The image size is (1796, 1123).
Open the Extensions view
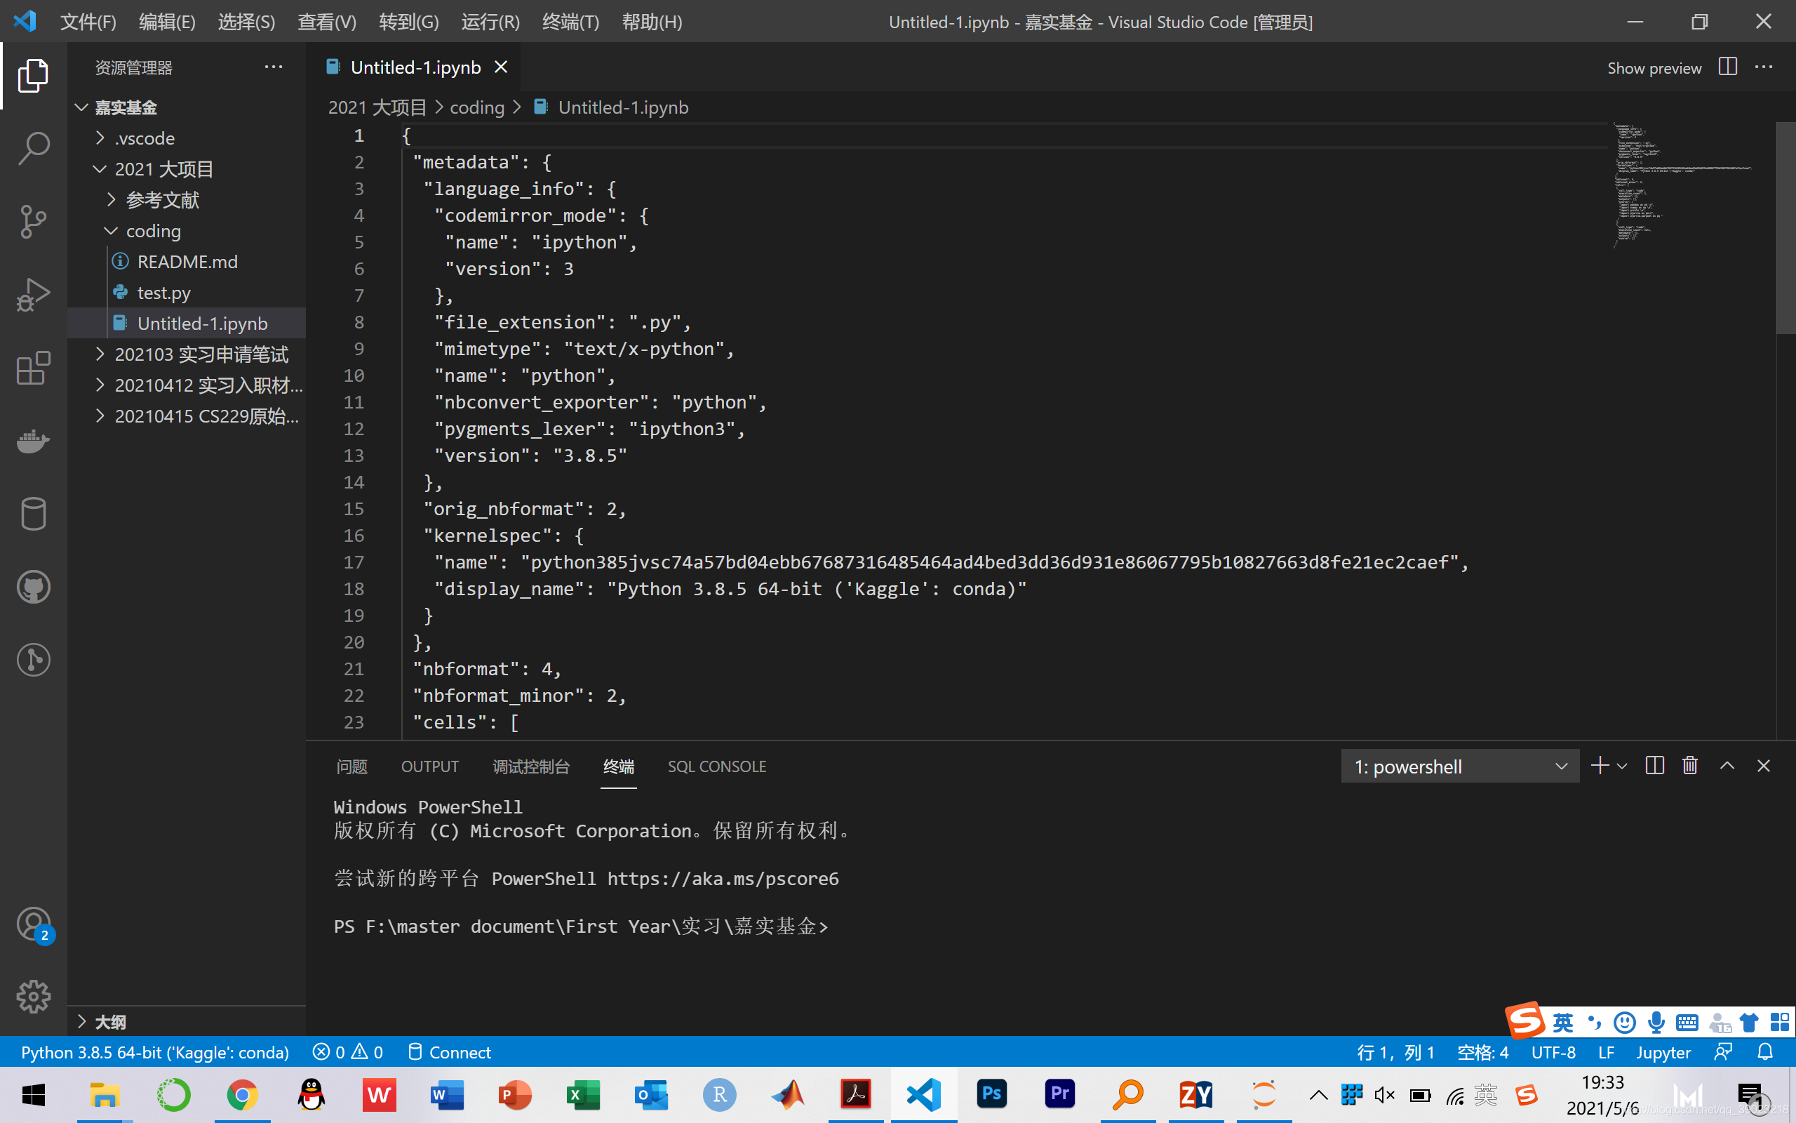(34, 368)
